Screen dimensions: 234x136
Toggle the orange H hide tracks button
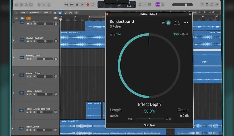(x=29, y=18)
